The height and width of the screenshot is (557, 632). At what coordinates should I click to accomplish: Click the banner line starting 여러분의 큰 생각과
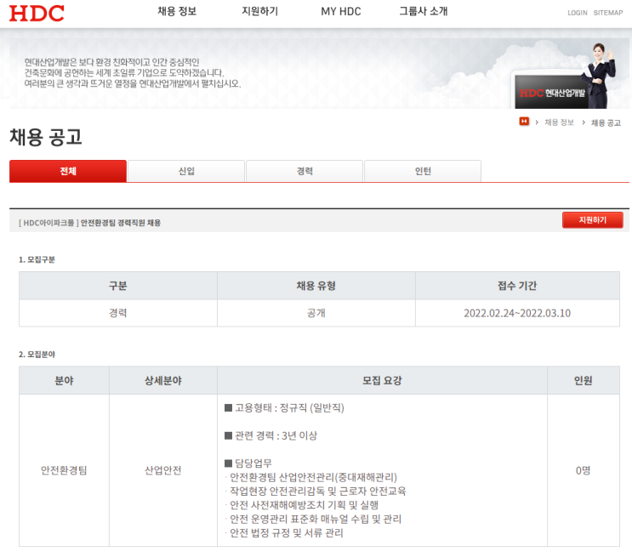tap(133, 84)
